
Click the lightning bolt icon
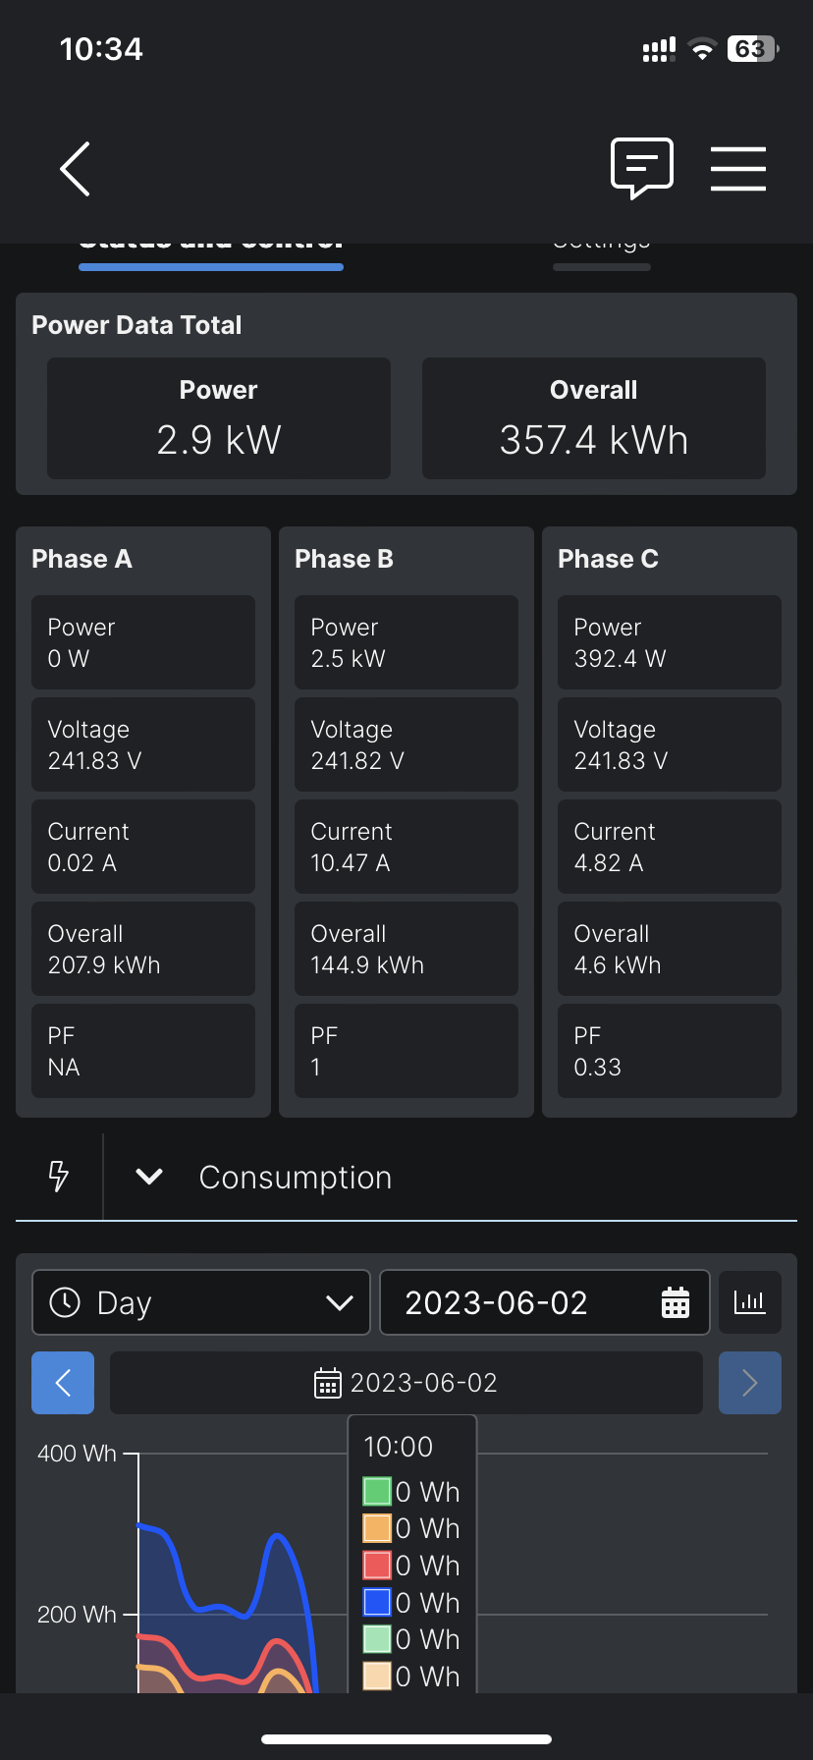point(59,1176)
